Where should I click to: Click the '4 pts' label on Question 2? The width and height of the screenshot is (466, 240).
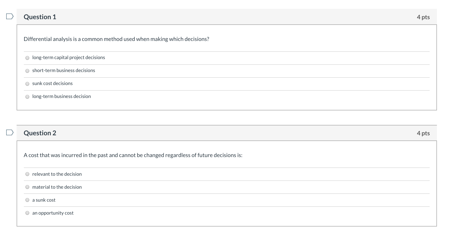tap(423, 133)
